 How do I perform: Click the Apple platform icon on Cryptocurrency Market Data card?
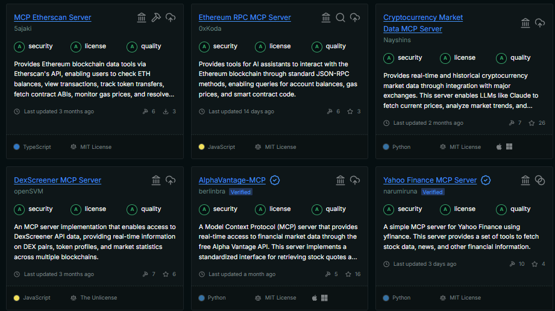tap(499, 146)
